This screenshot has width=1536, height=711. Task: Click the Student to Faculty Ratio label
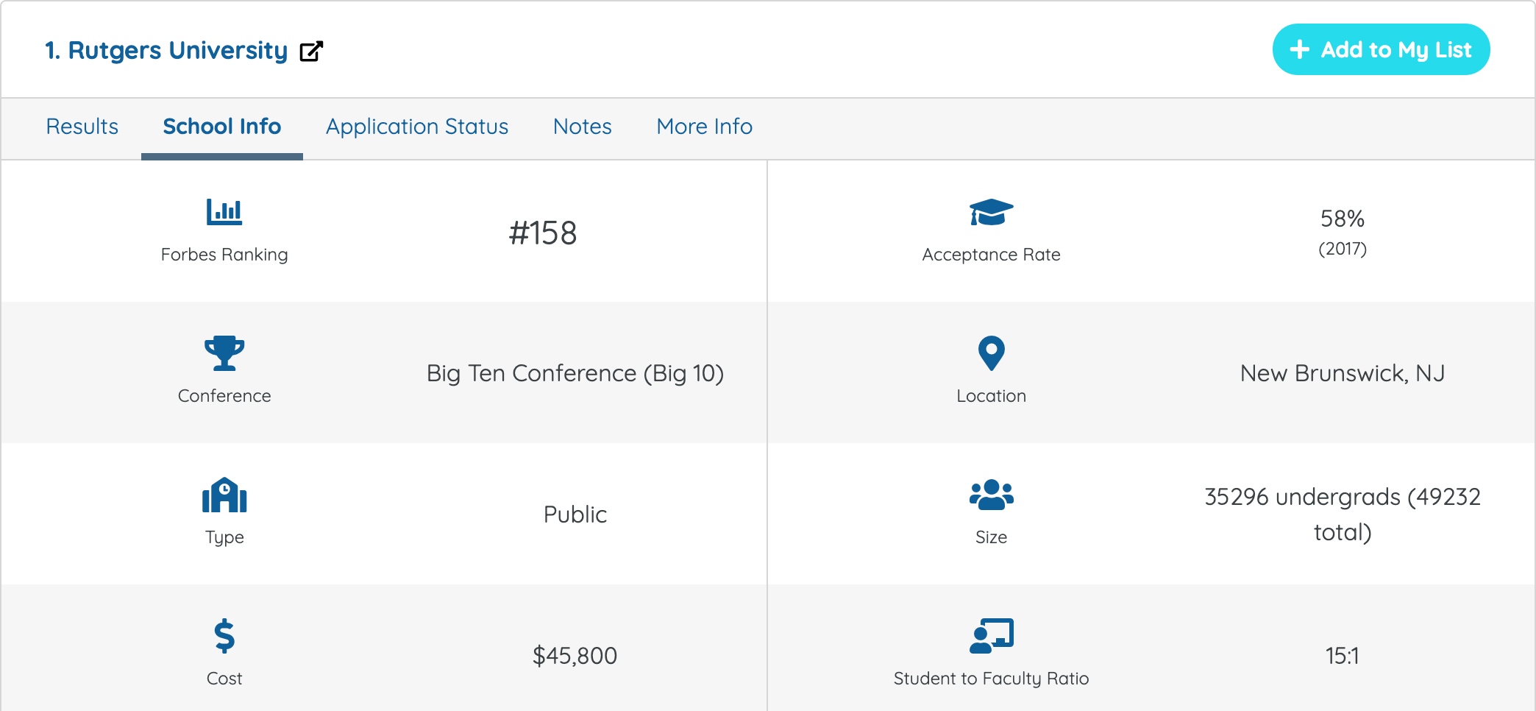pos(991,679)
